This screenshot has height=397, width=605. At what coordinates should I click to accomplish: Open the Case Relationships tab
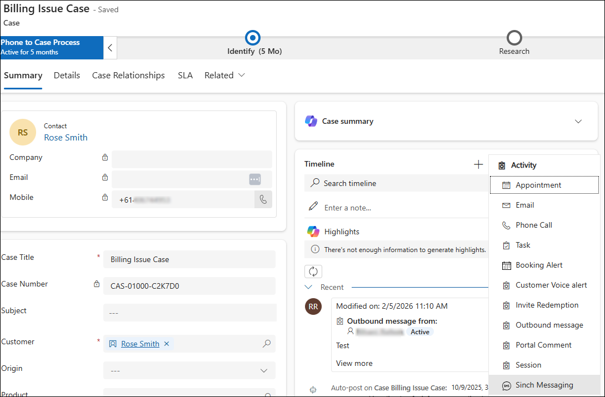click(x=128, y=75)
